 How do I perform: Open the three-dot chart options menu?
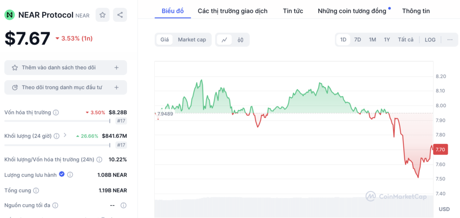pyautogui.click(x=450, y=40)
